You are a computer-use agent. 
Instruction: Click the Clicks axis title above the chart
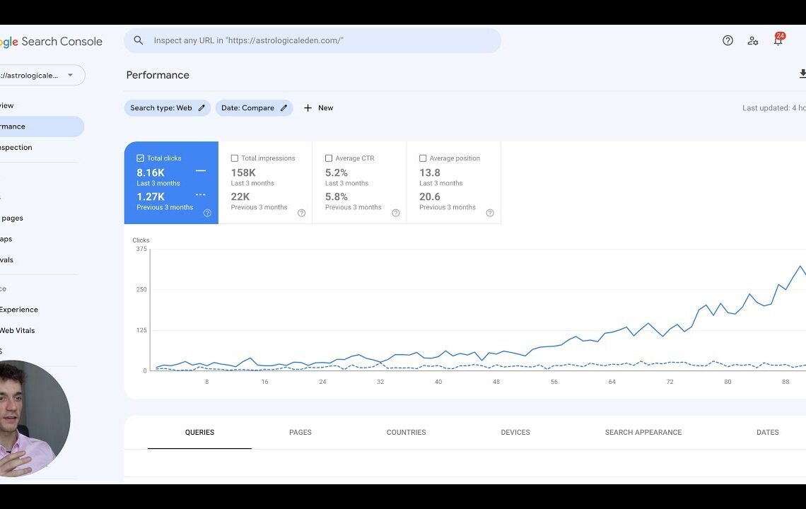pyautogui.click(x=141, y=240)
